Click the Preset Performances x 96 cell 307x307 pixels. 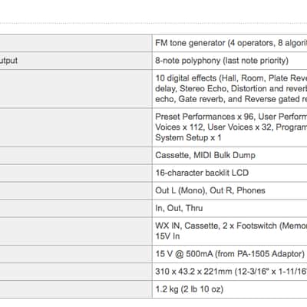pos(229,127)
